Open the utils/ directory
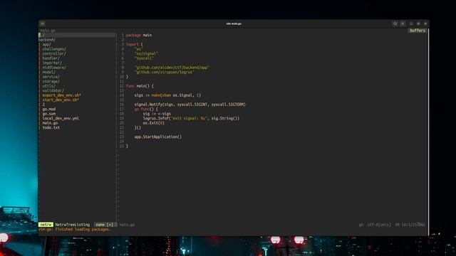 (x=49, y=86)
